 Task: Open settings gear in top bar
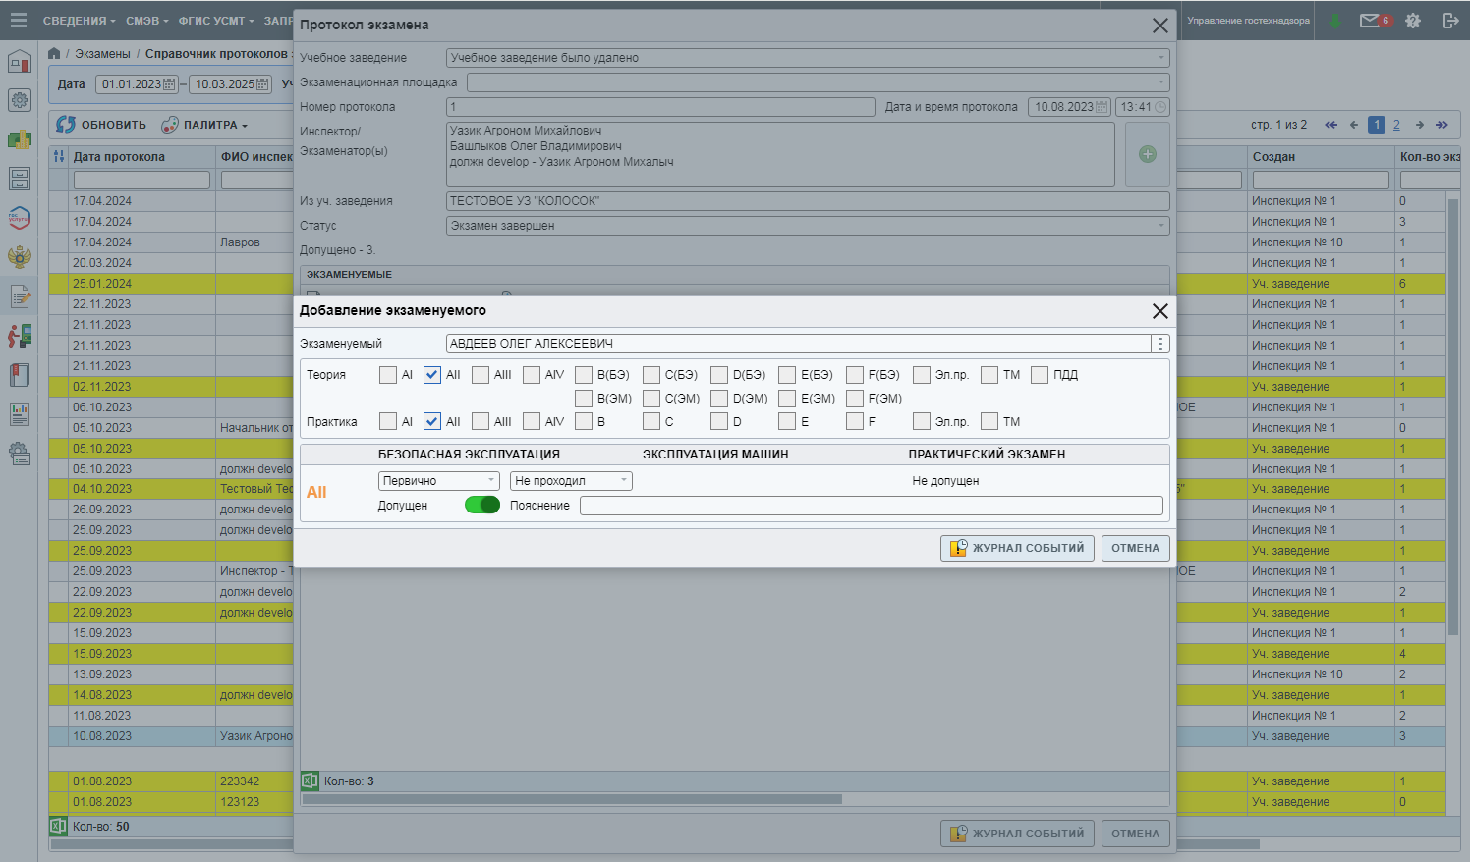tap(1413, 20)
